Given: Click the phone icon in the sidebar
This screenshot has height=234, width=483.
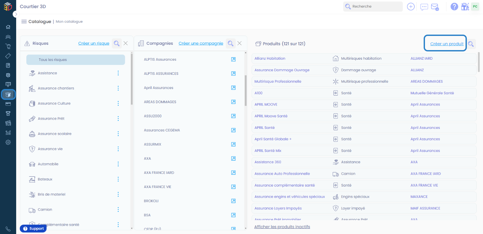Looking at the screenshot, I should click(x=8, y=229).
